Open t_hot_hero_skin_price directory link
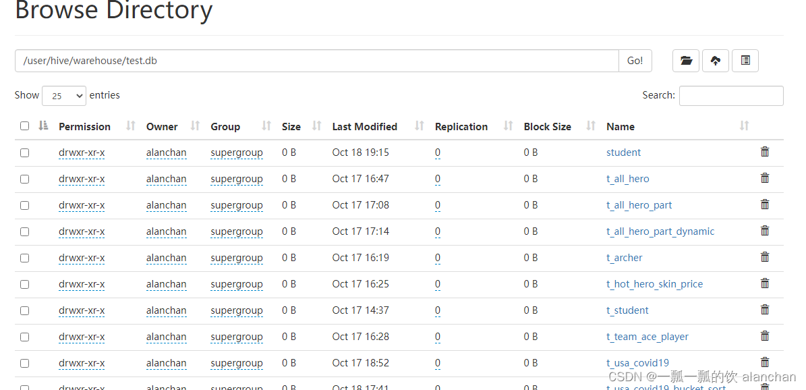The image size is (806, 390). [654, 284]
